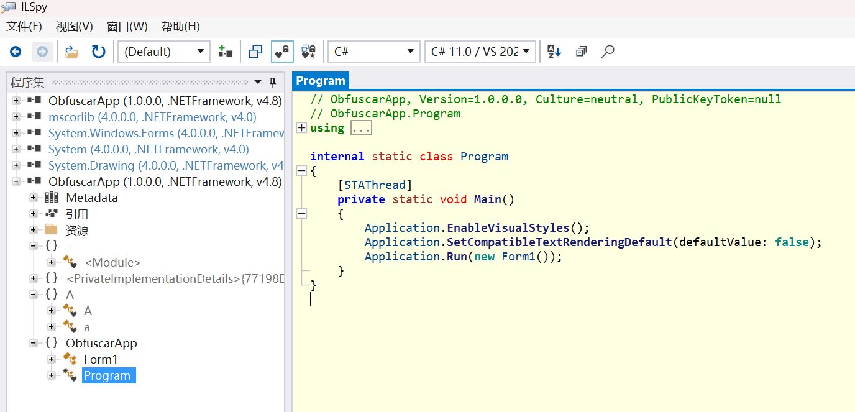Select the Form1 class icon

click(70, 359)
